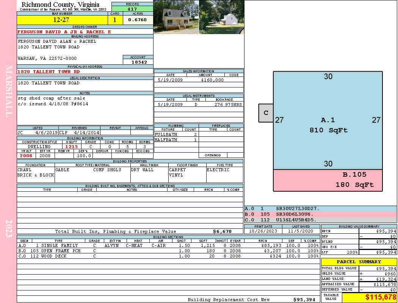Select the yellow map number 12-27 field

point(62,20)
